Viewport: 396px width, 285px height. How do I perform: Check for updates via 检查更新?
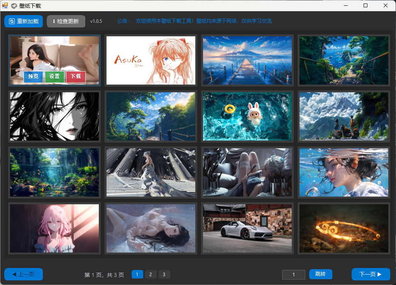click(66, 21)
